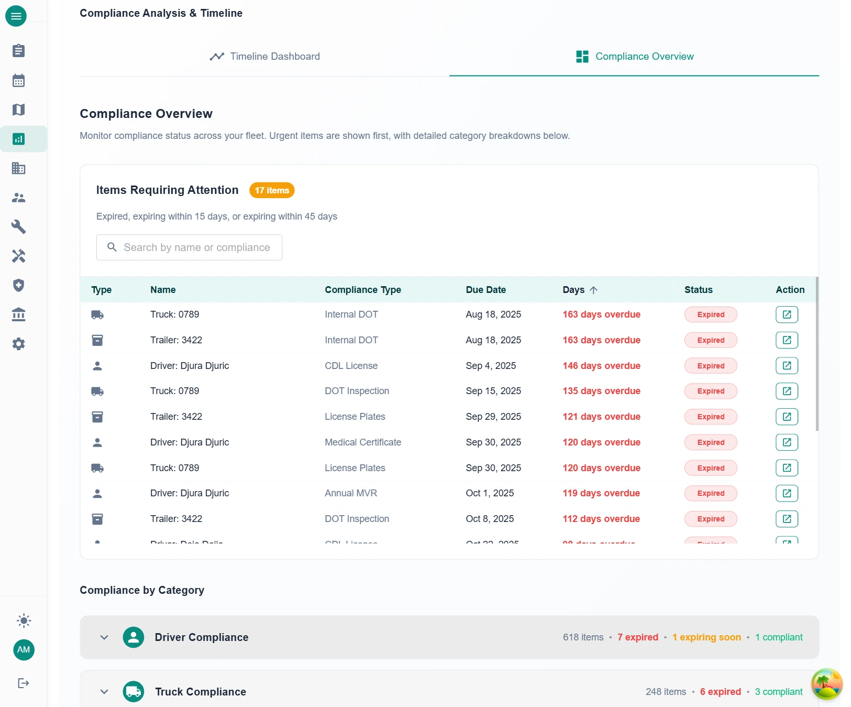Open the settings gear sidebar icon
This screenshot has width=851, height=707.
19,344
